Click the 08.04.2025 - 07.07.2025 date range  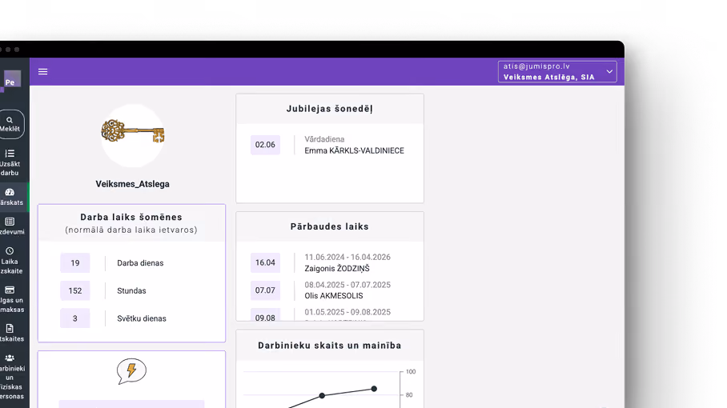pos(347,285)
